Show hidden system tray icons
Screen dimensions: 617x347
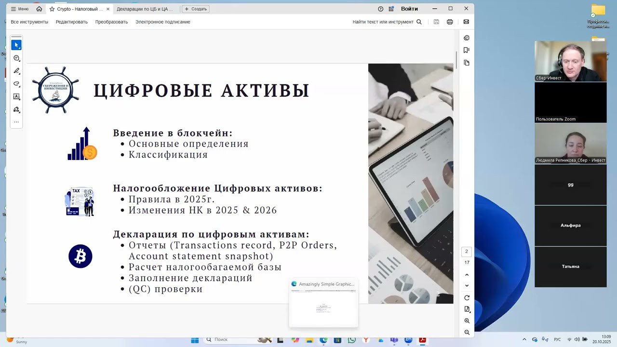[524, 339]
